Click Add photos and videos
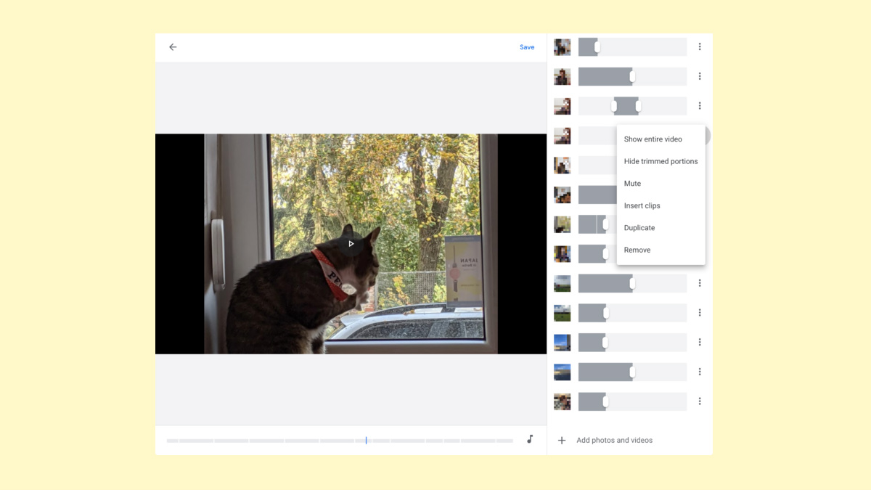Viewport: 871px width, 490px height. pyautogui.click(x=614, y=440)
